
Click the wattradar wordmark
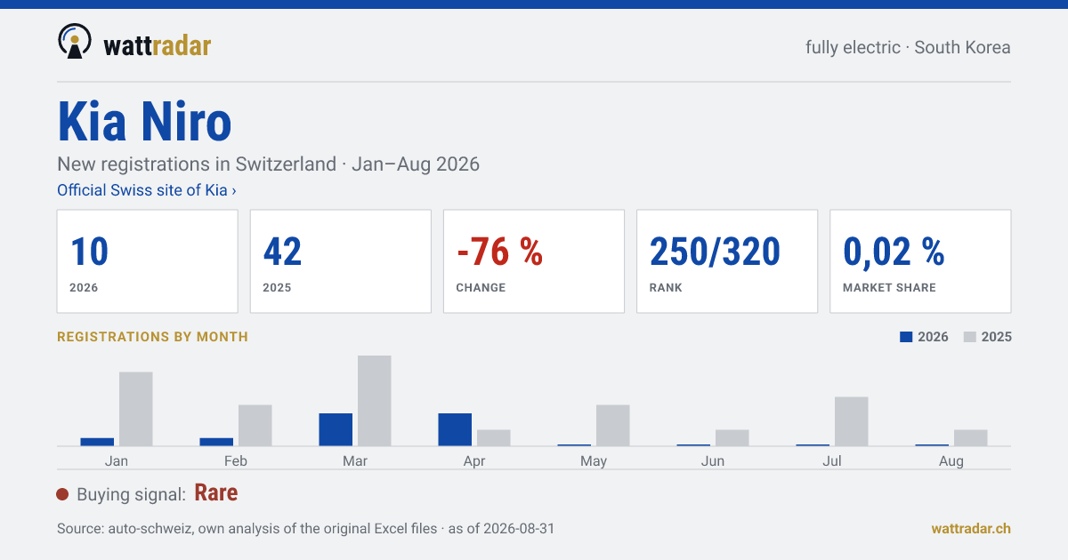158,44
